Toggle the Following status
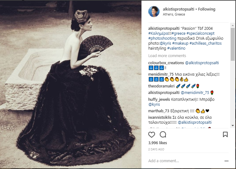This screenshot has width=236, height=169. (x=207, y=9)
